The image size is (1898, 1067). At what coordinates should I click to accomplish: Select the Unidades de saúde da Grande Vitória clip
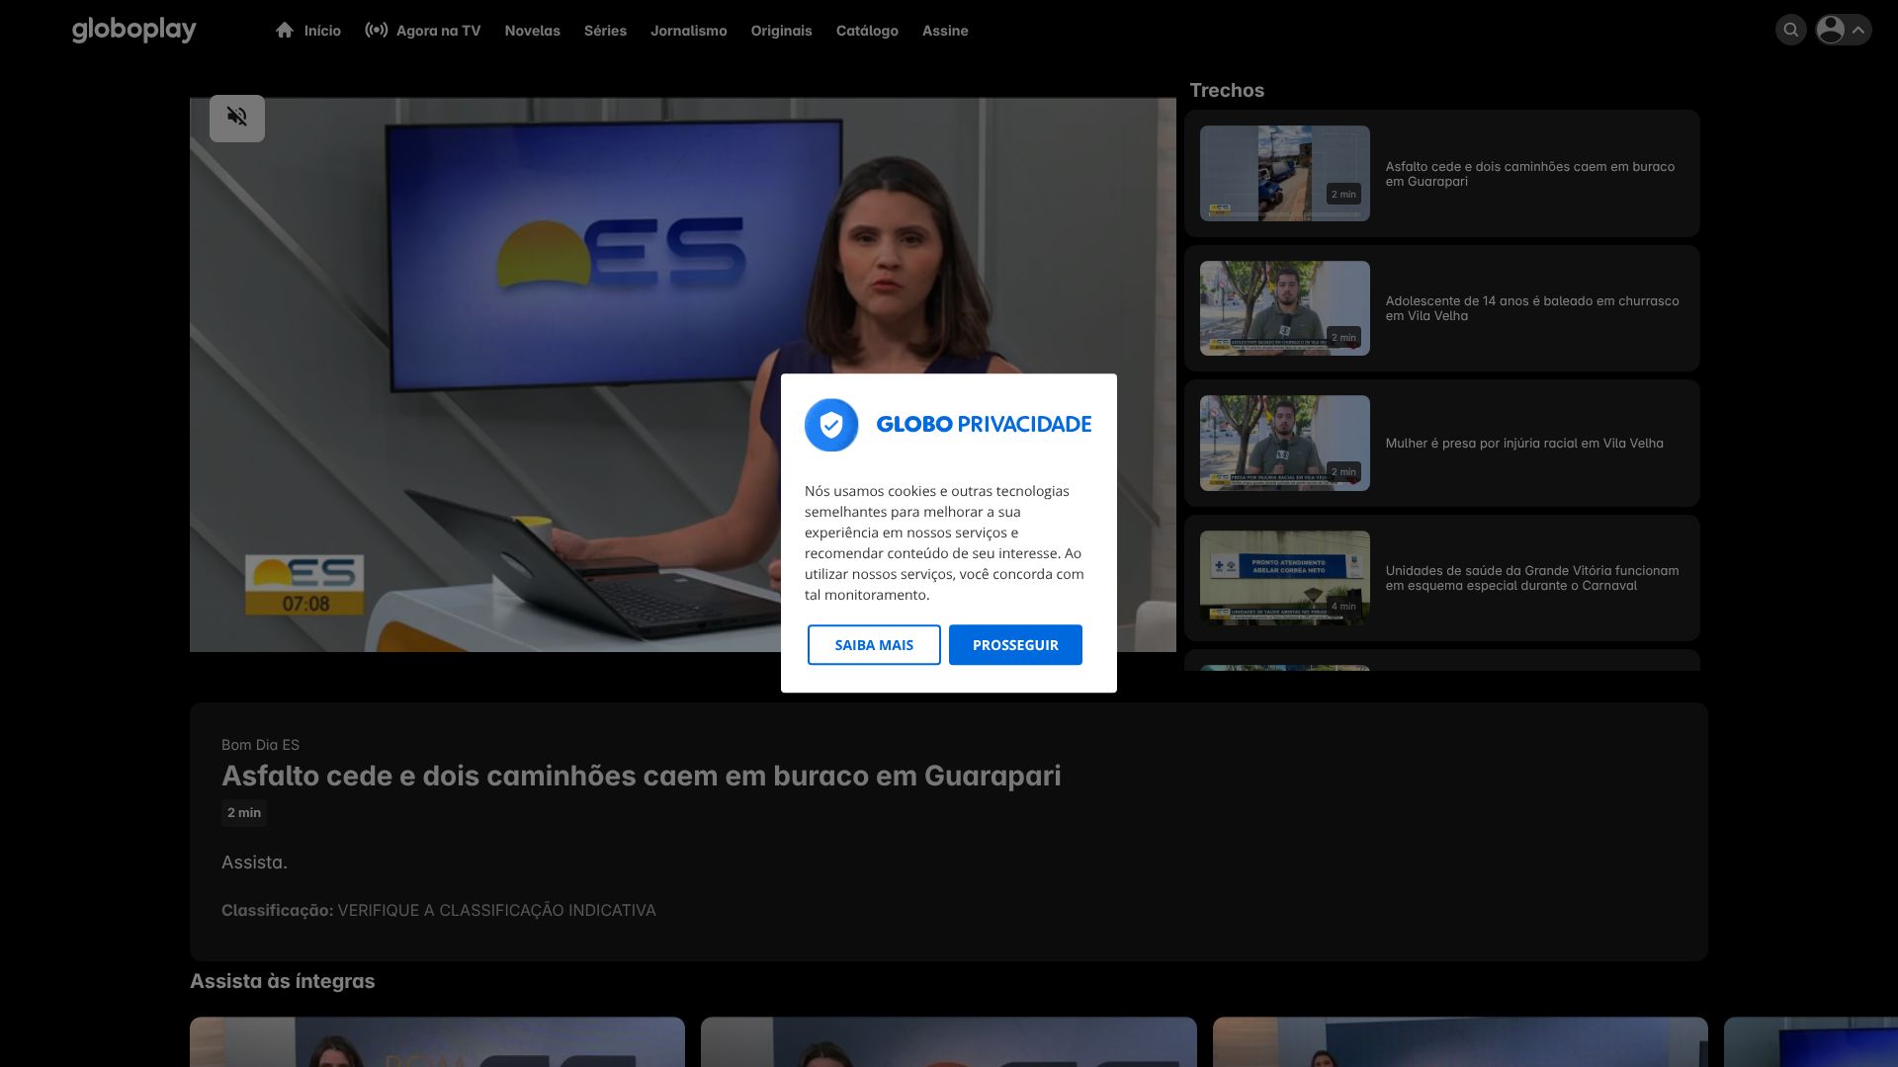1284,578
